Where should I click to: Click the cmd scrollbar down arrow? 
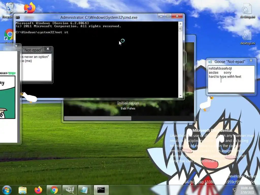(x=181, y=96)
